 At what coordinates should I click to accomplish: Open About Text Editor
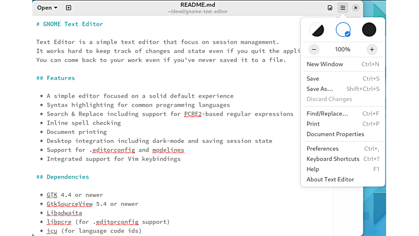330,179
